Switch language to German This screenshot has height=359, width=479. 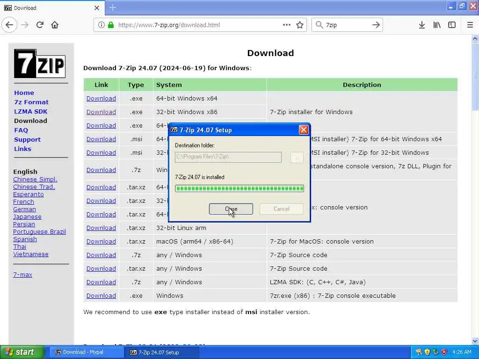coord(24,209)
